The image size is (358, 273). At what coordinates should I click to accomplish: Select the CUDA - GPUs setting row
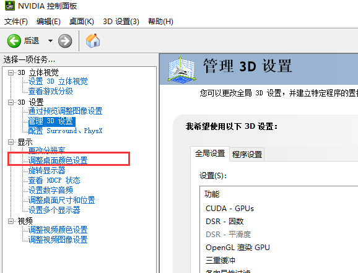tap(279, 209)
